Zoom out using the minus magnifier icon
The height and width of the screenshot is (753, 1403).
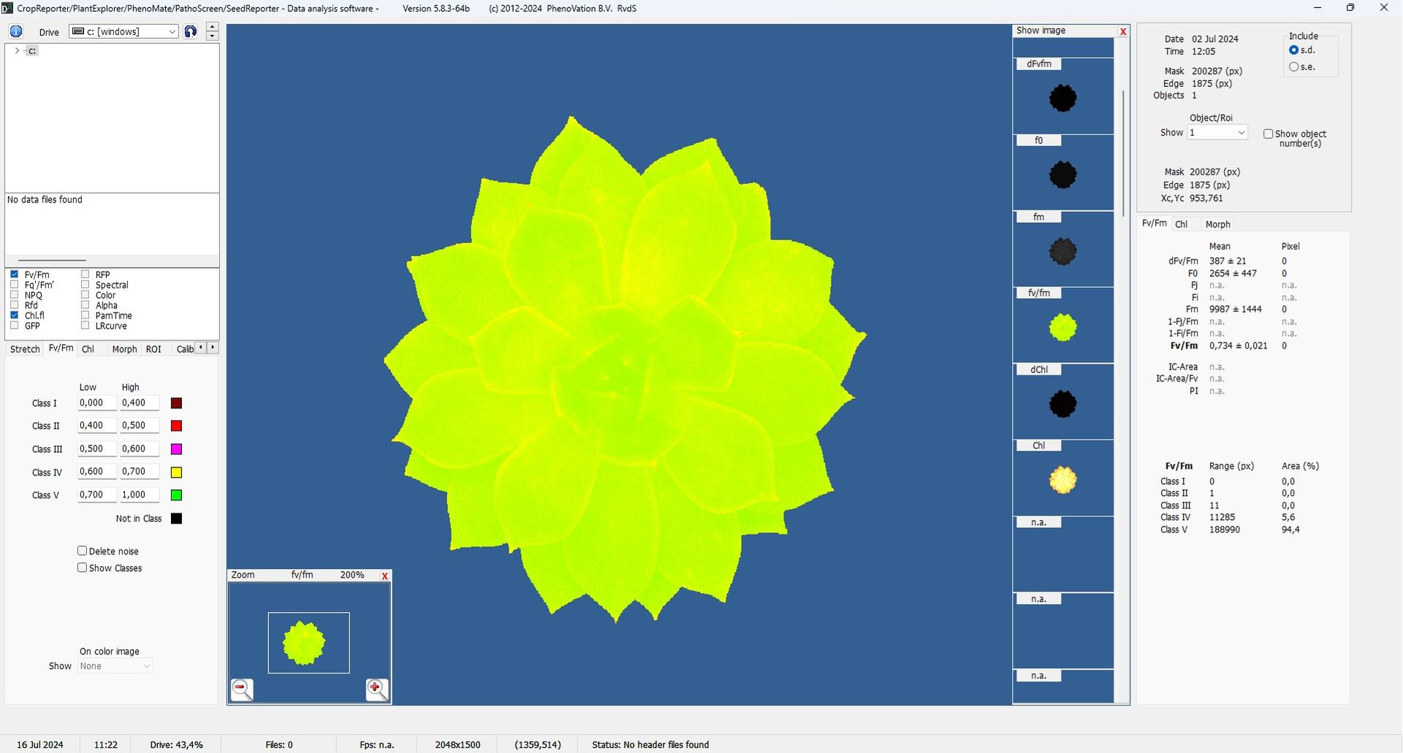click(242, 689)
